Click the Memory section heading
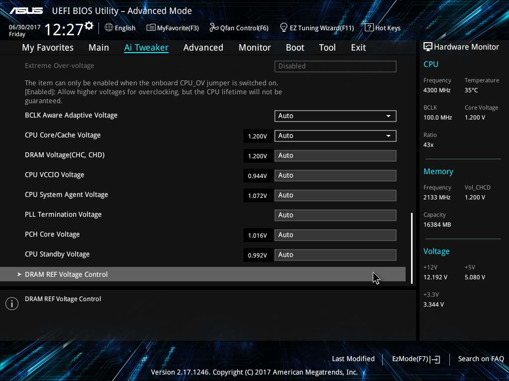Viewport: 509px width, 381px height. [x=438, y=172]
